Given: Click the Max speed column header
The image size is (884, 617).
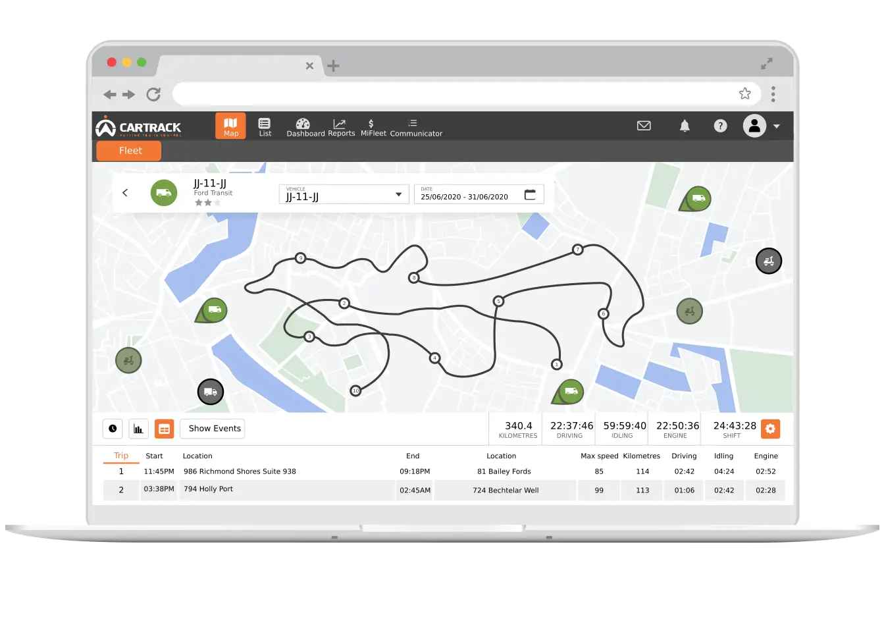Looking at the screenshot, I should (599, 456).
